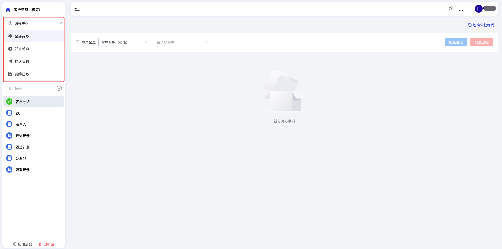Enter fullscreen using the expand icon
Screen dimensions: 502x249
[x=461, y=9]
